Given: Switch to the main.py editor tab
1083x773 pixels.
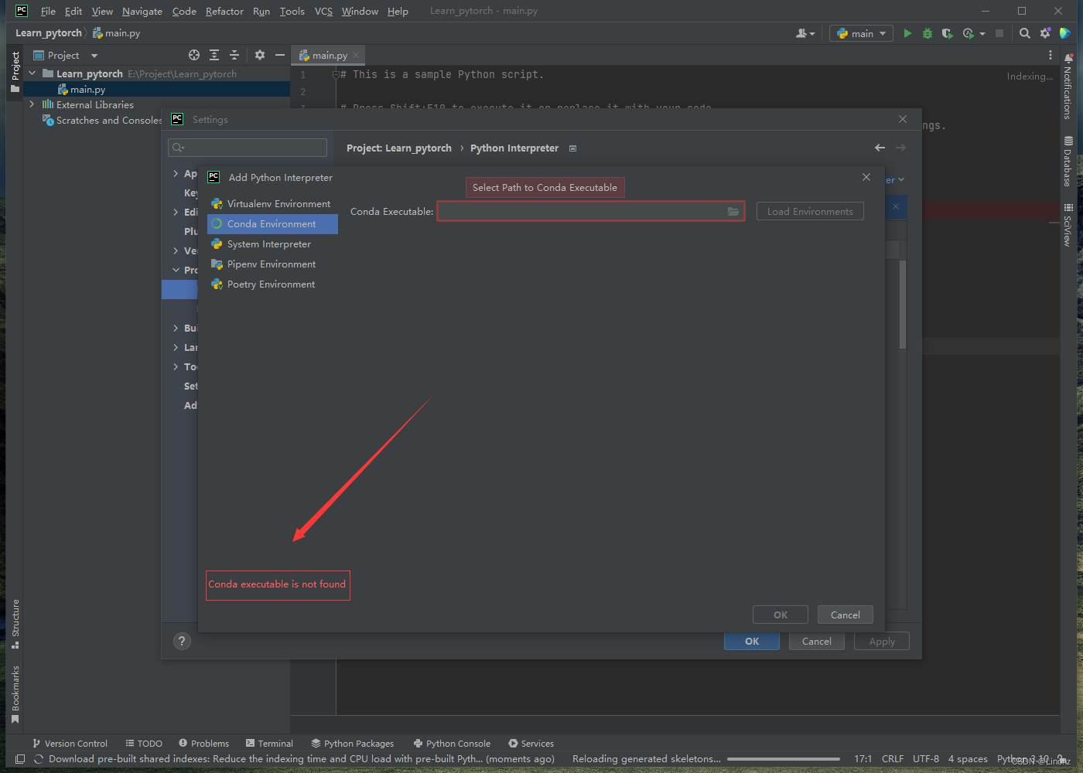Looking at the screenshot, I should click(330, 55).
